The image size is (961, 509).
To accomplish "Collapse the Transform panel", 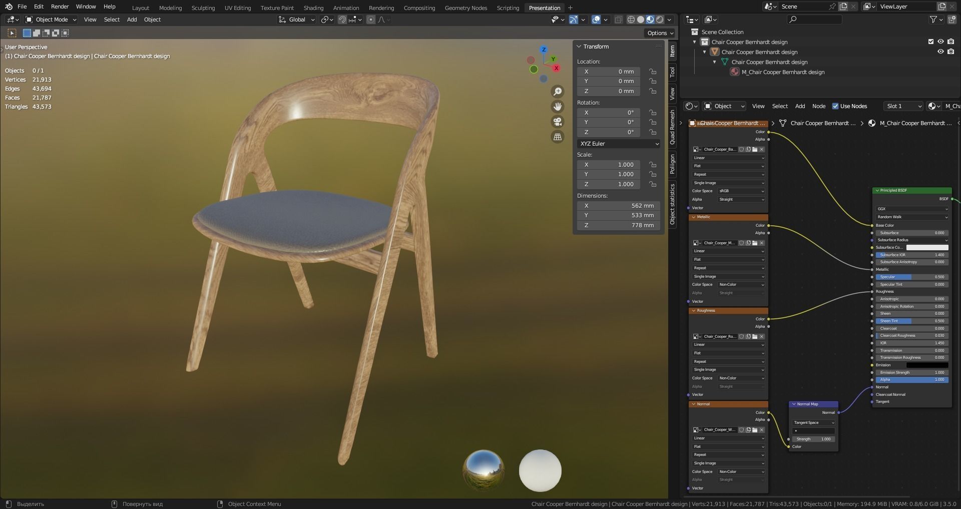I will coord(579,47).
